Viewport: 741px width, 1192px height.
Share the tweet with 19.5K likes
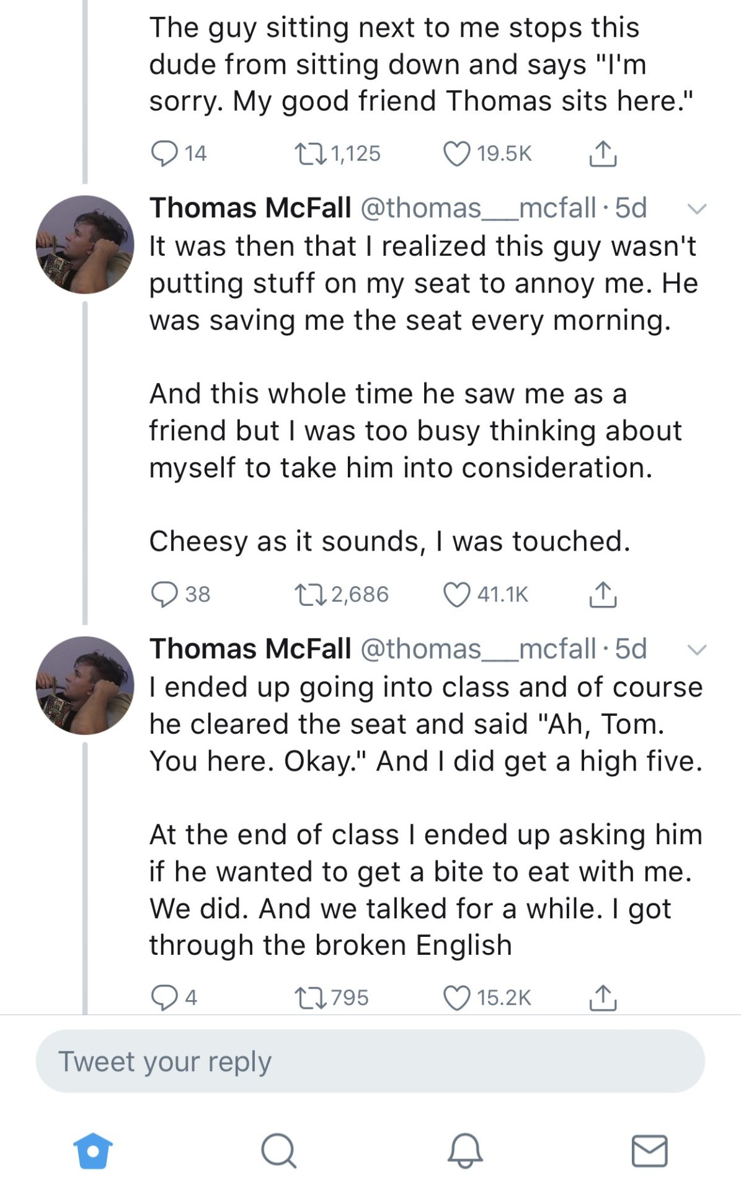[x=602, y=154]
